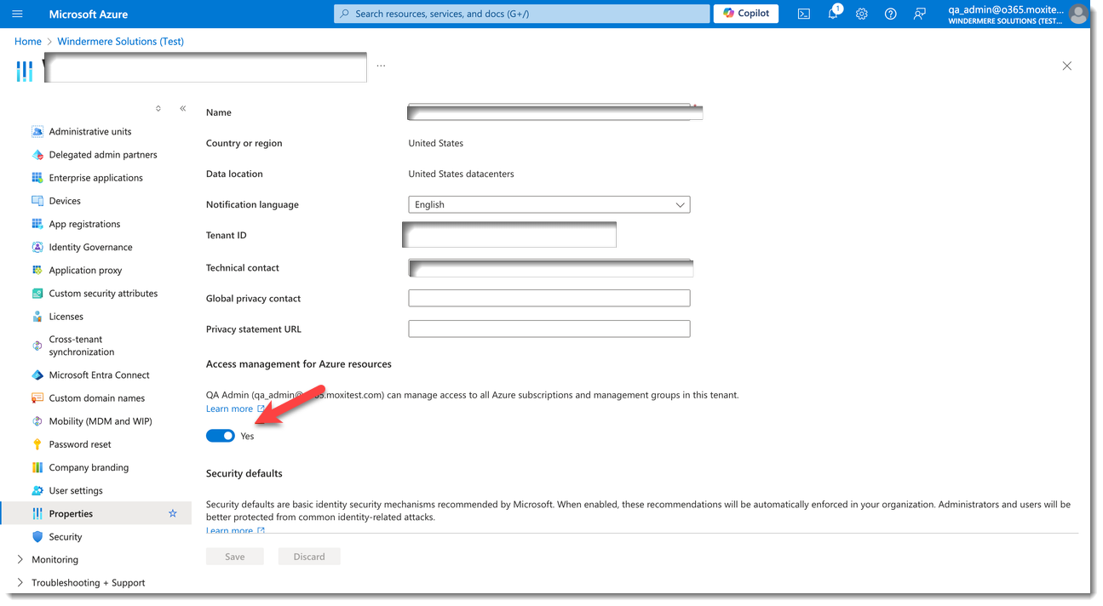Open the notifications bell
This screenshot has height=606, width=1103.
point(833,14)
